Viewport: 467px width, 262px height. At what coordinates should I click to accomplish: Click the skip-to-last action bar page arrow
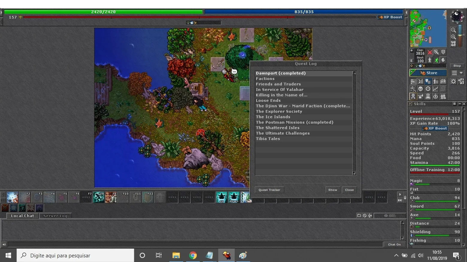[x=400, y=200]
